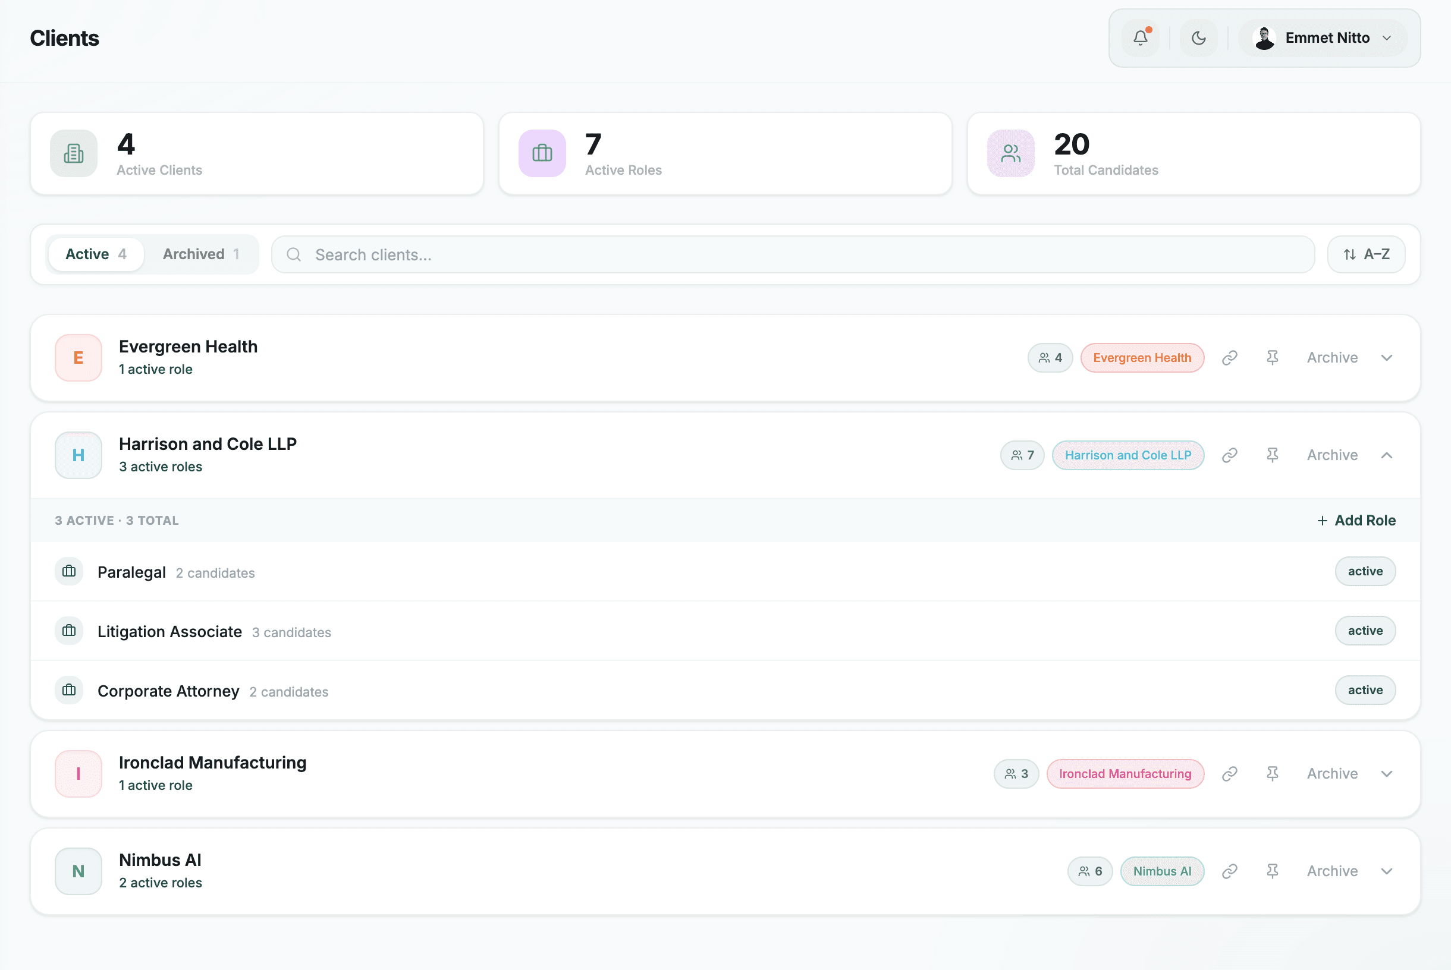Toggle dark mode with the moon icon
Image resolution: width=1451 pixels, height=970 pixels.
1199,37
